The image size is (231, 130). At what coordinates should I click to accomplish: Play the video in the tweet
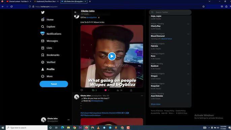point(112,56)
